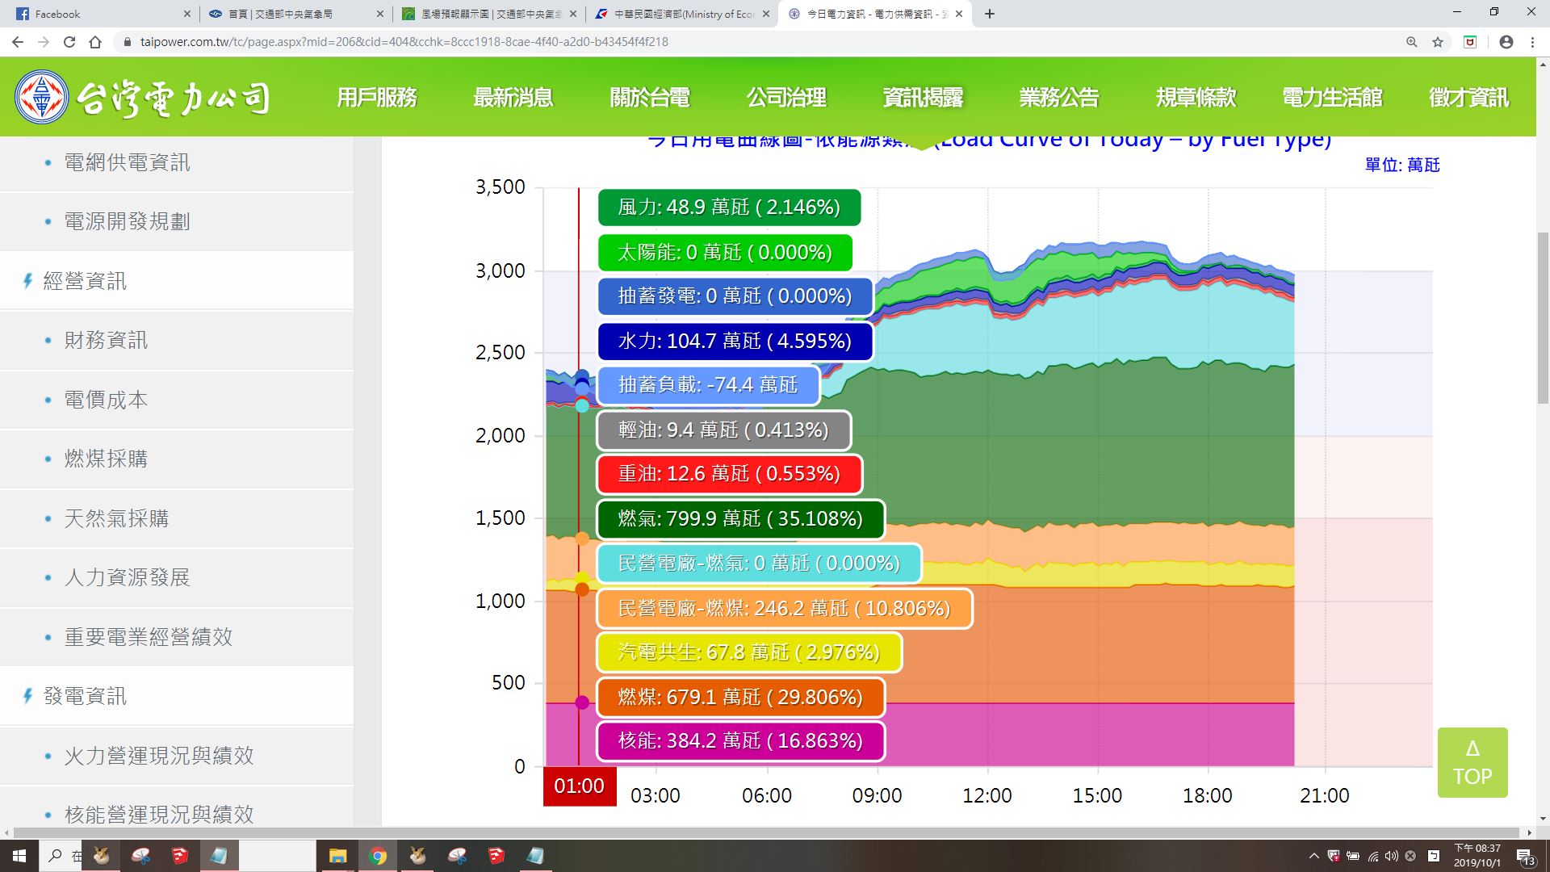
Task: Open 電源開發規劃 in the sidebar
Action: tap(177, 222)
